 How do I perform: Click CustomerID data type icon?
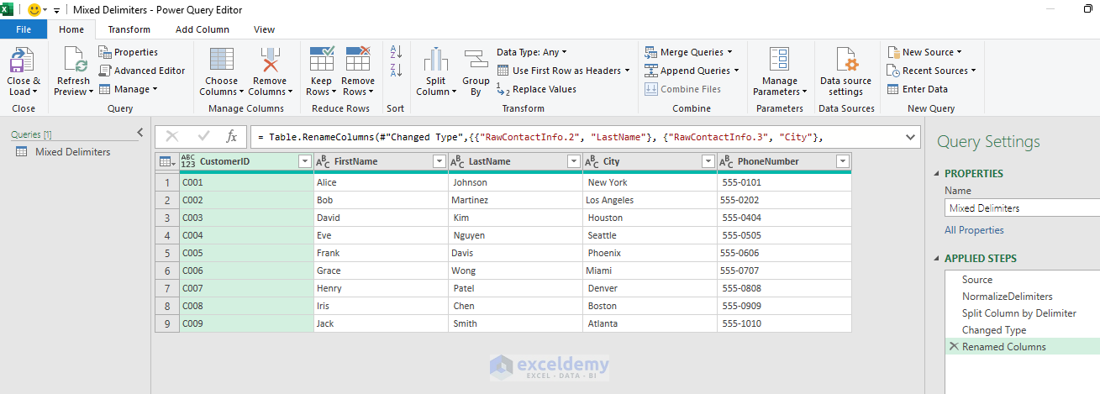tap(188, 161)
